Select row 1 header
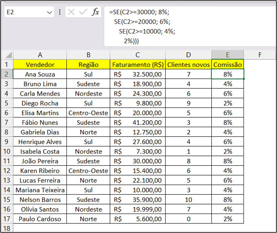 [x=7, y=65]
